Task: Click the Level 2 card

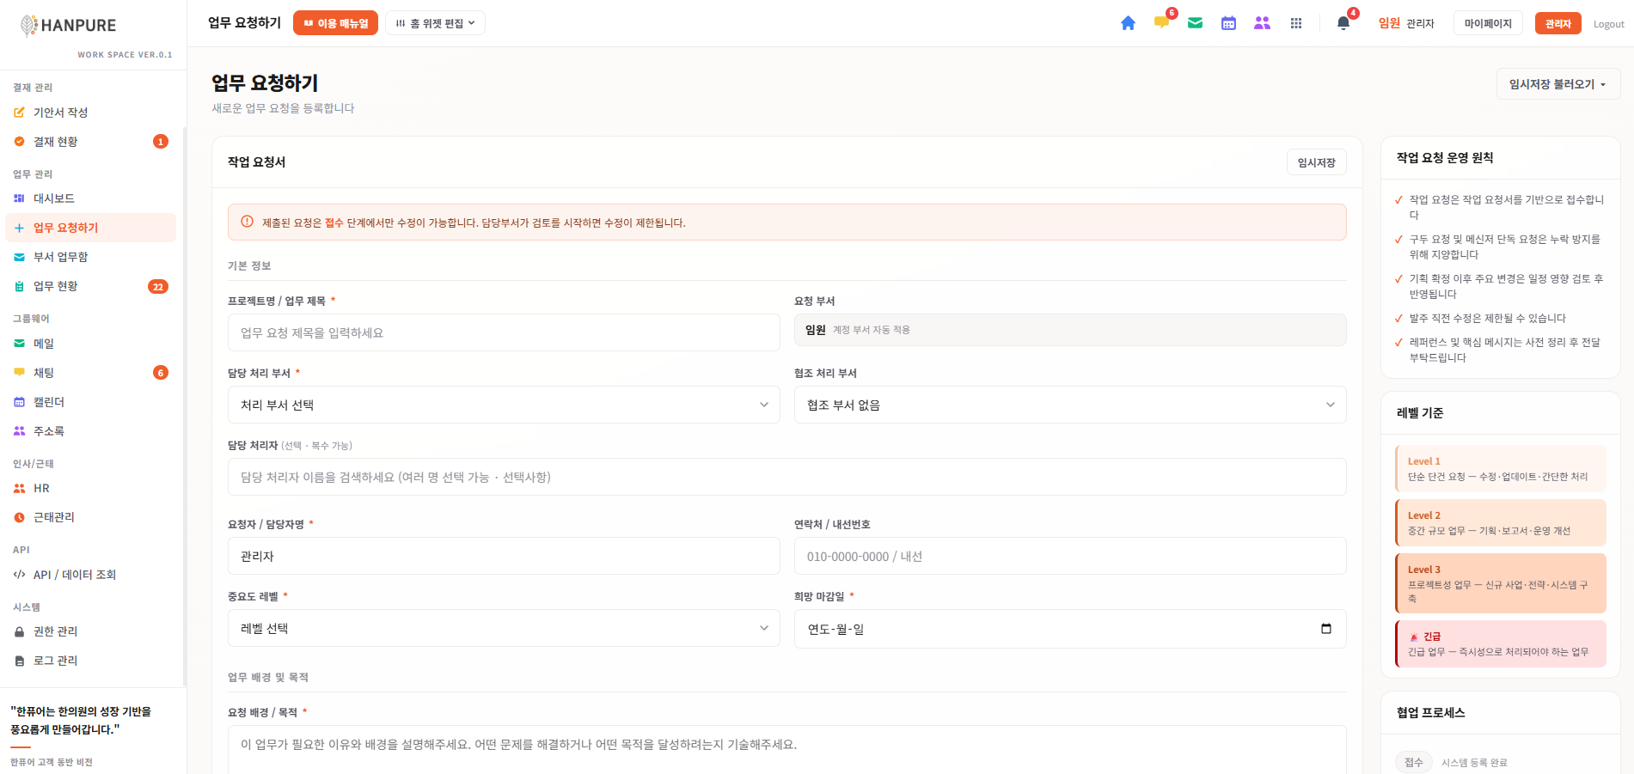Action: 1500,523
